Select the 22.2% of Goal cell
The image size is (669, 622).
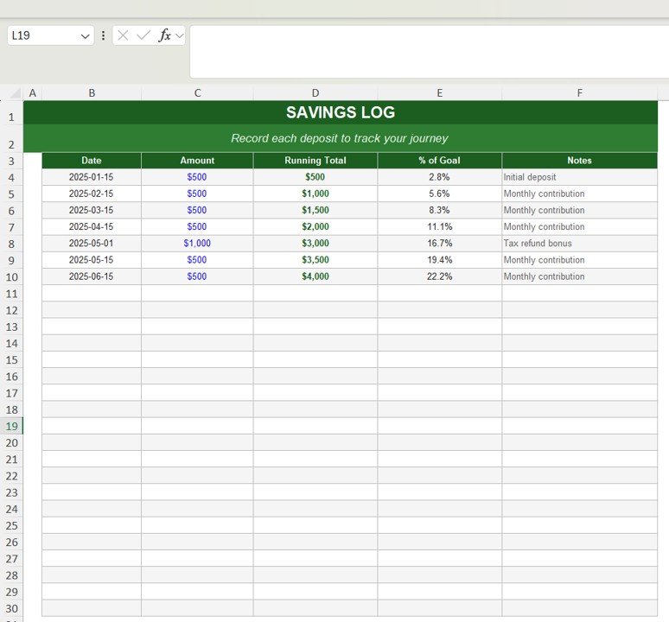click(439, 276)
